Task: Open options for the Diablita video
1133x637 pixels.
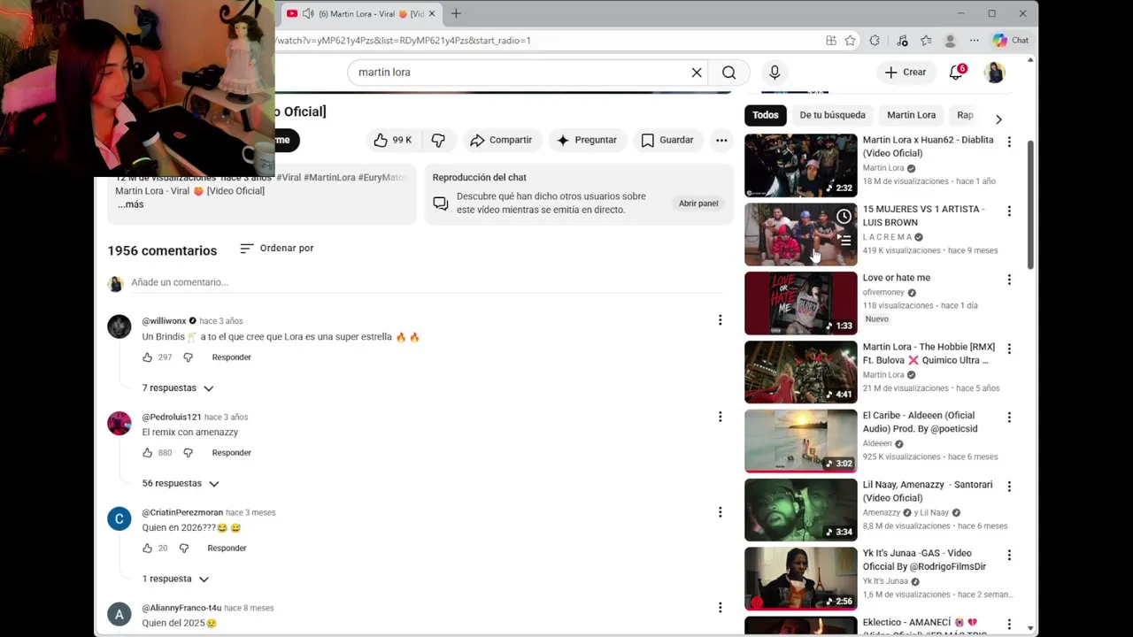Action: [1009, 142]
